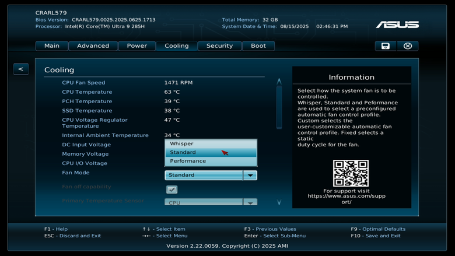Click the Memory Voltage label
The width and height of the screenshot is (455, 256).
[x=85, y=154]
